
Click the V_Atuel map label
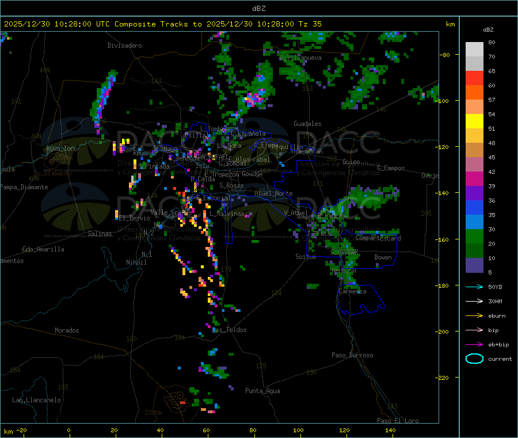coord(296,213)
